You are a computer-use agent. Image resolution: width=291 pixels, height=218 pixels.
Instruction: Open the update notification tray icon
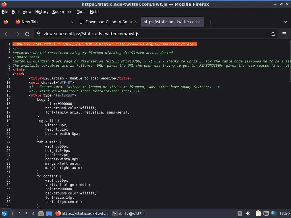(x=273, y=213)
